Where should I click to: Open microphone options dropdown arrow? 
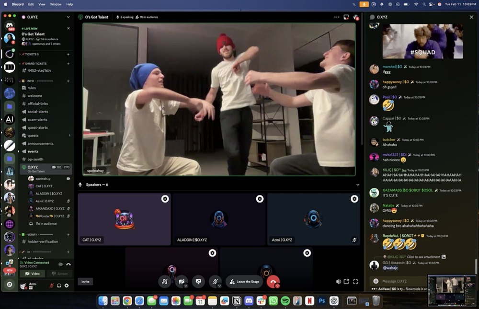click(x=219, y=286)
